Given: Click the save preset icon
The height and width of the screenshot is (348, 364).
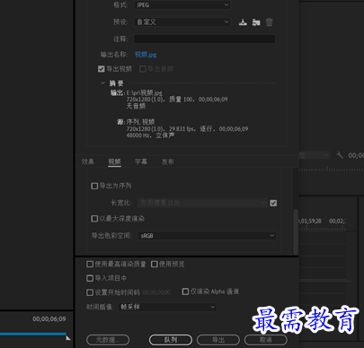Looking at the screenshot, I should click(x=243, y=22).
